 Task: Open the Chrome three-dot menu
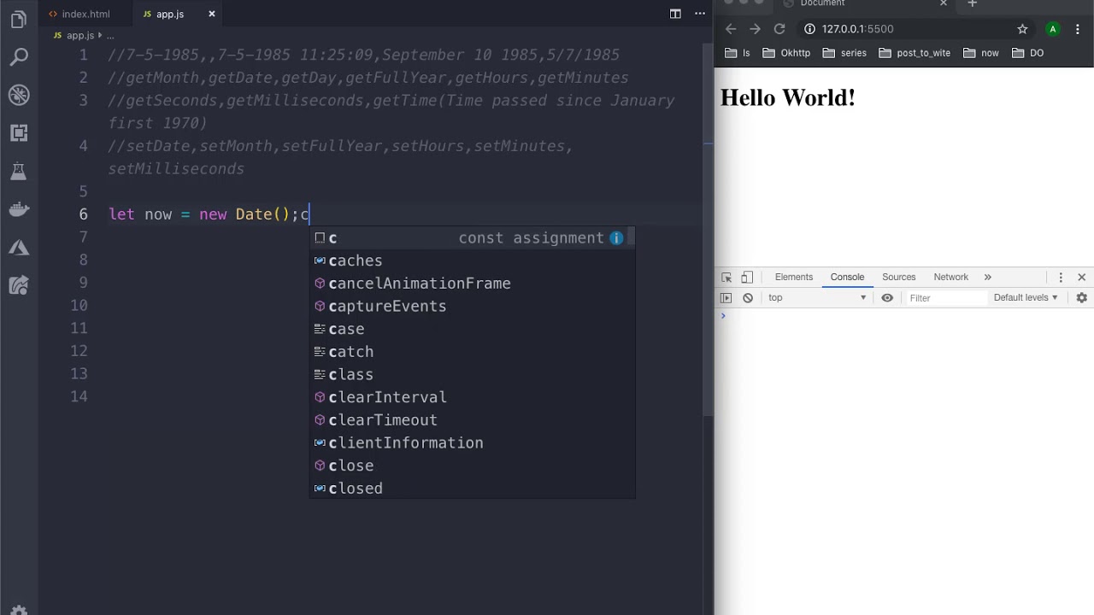click(x=1079, y=29)
